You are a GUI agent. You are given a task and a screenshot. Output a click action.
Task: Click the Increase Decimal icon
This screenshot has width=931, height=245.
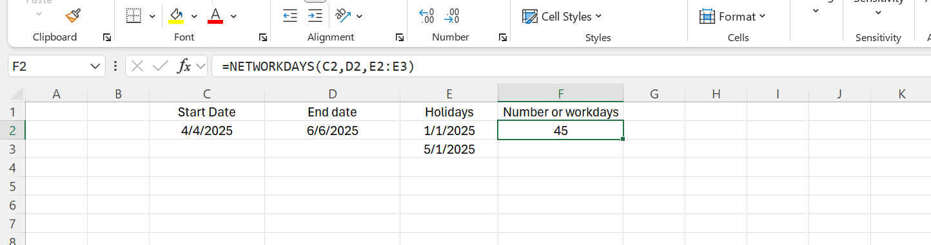click(427, 16)
